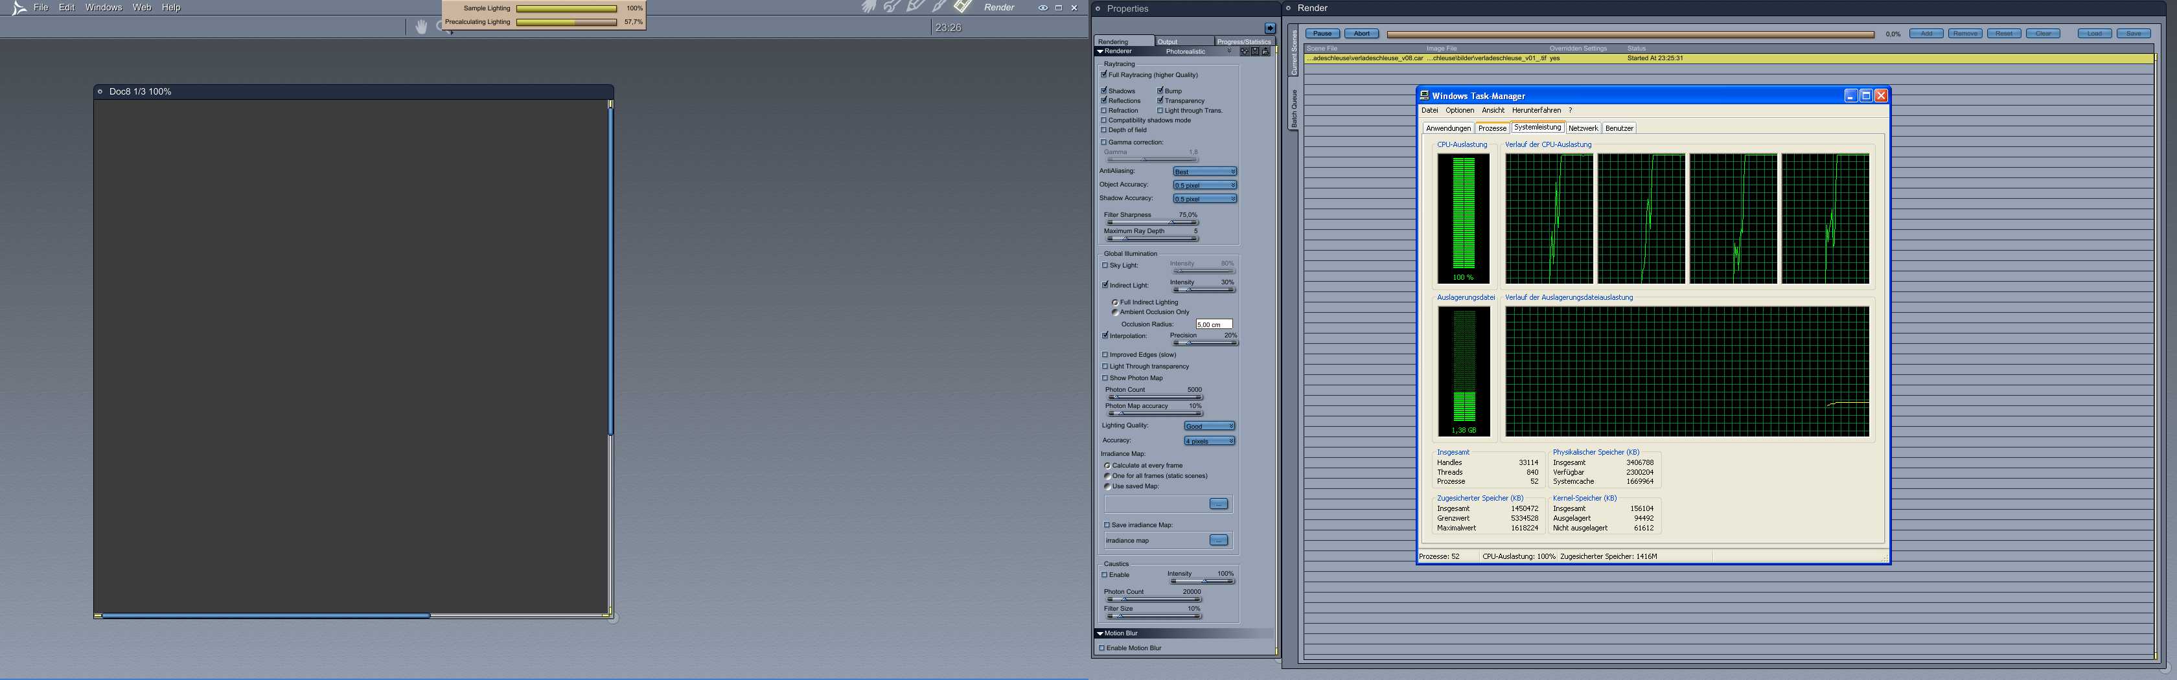Click the Add button in Render queue
The width and height of the screenshot is (2177, 680).
point(1926,34)
